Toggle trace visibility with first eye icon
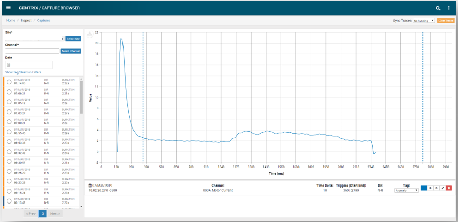The width and height of the screenshot is (458, 222). point(430,188)
